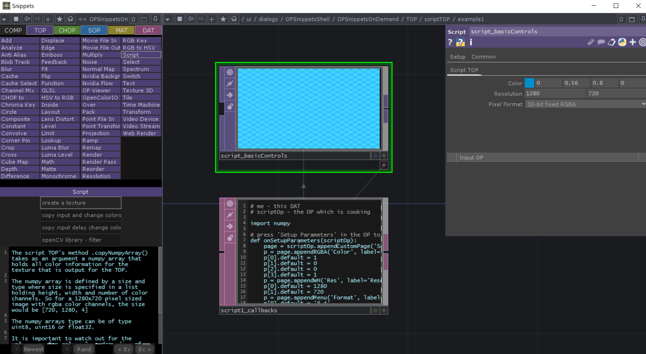Select the Common parameter page tab
This screenshot has width=646, height=354.
tap(483, 56)
